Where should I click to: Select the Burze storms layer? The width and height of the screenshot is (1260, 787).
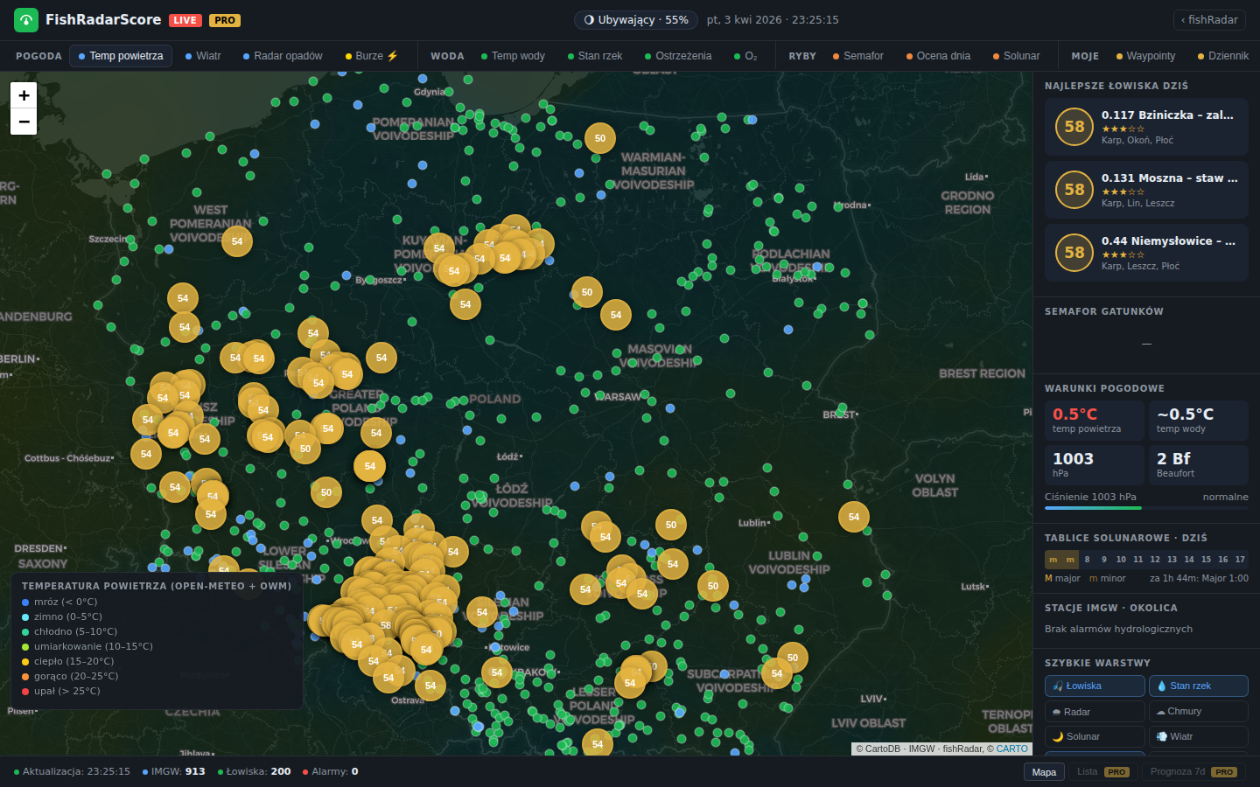coord(372,56)
